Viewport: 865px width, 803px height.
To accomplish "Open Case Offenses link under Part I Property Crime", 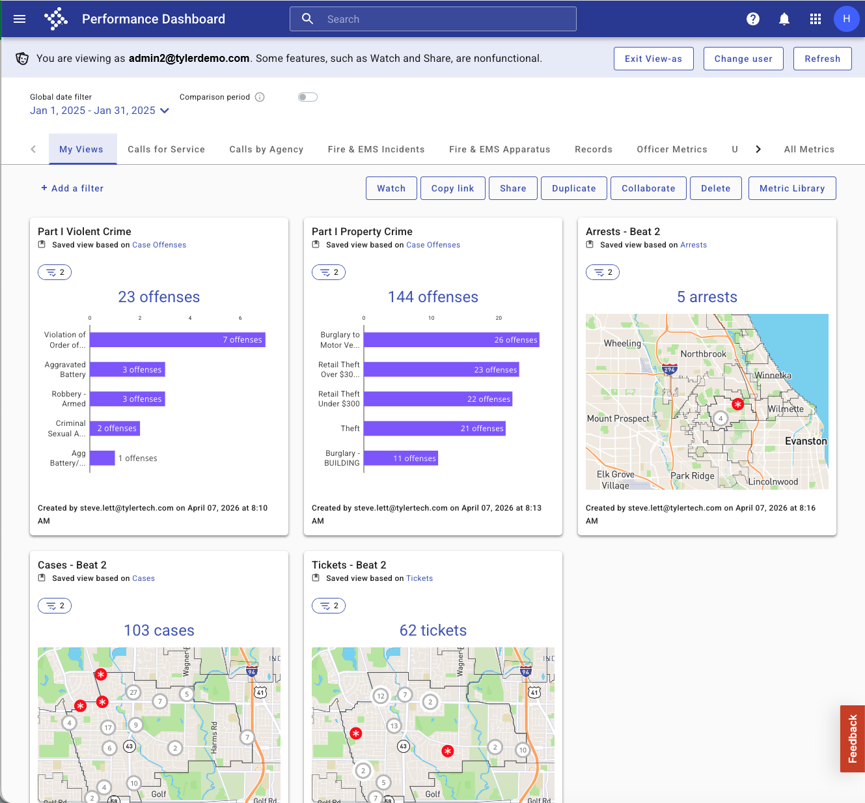I will pyautogui.click(x=433, y=245).
